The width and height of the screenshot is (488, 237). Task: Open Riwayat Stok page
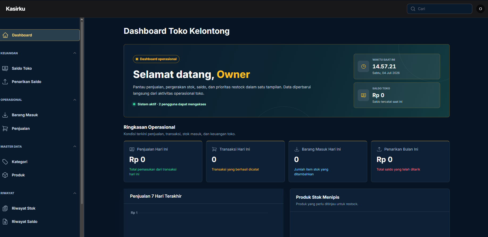[40, 208]
